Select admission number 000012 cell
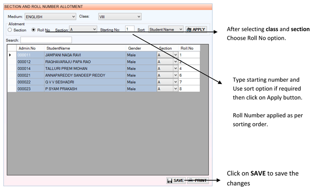Viewport: 313px width, 190px height. (30, 62)
